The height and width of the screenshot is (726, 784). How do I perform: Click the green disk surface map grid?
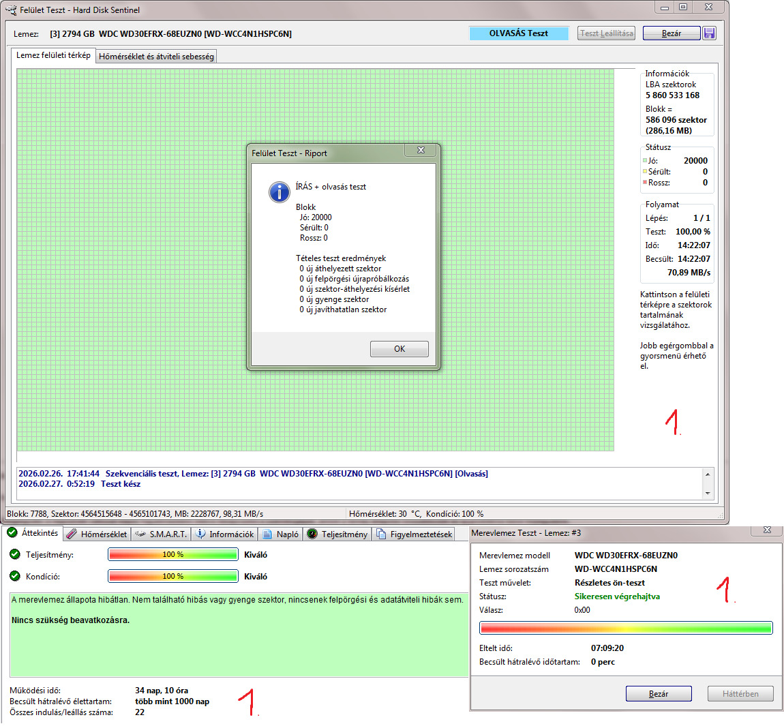(315, 260)
